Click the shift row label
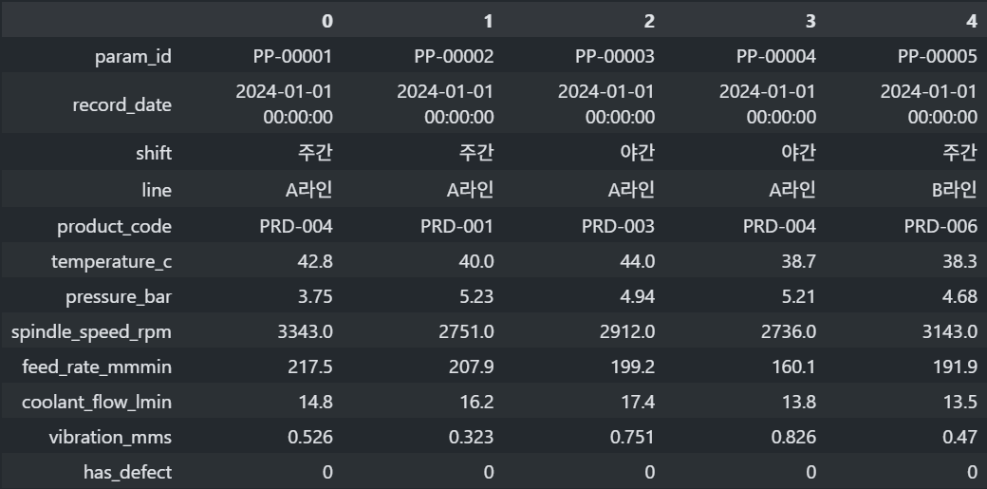The height and width of the screenshot is (489, 987). point(154,153)
